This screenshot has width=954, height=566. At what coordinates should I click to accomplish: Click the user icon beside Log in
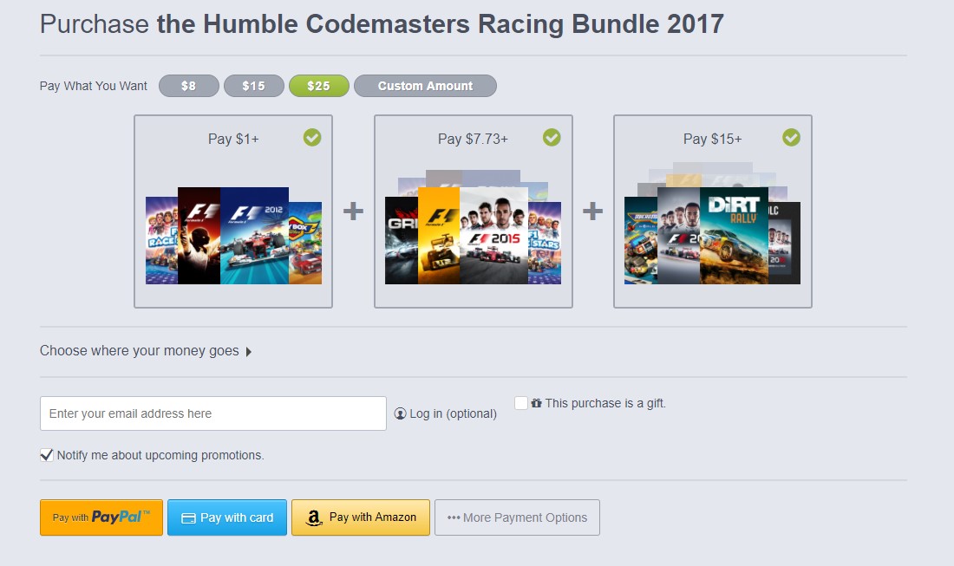[400, 413]
